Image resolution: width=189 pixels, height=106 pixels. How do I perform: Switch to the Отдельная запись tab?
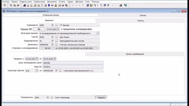(x=51, y=15)
